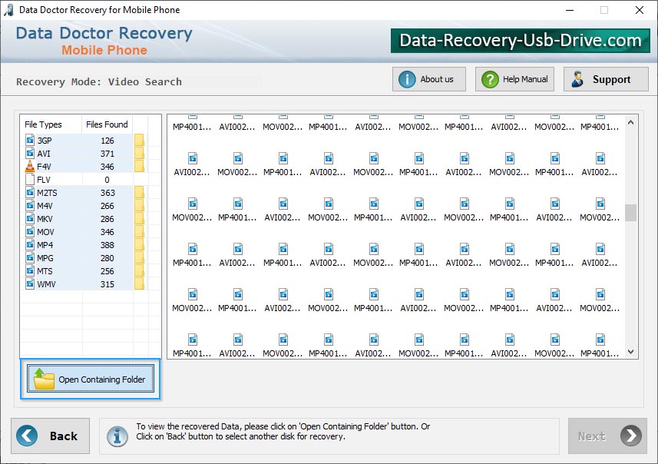The height and width of the screenshot is (464, 658).
Task: Select the 'MOV' file type label
Action: coord(46,232)
